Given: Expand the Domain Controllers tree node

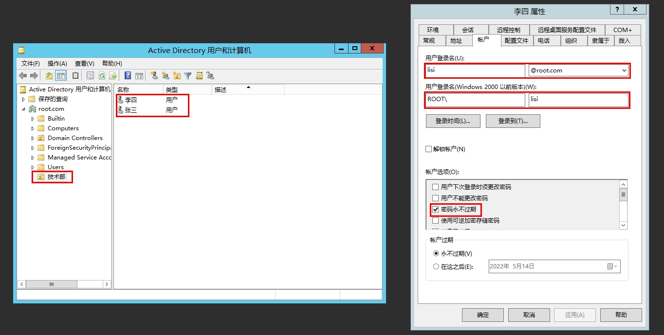Looking at the screenshot, I should point(33,138).
